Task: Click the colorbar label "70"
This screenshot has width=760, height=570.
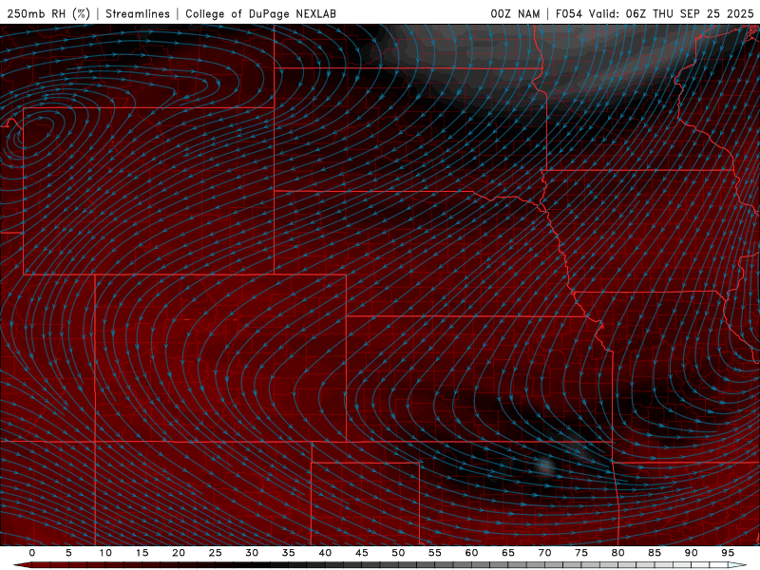Action: 544,553
